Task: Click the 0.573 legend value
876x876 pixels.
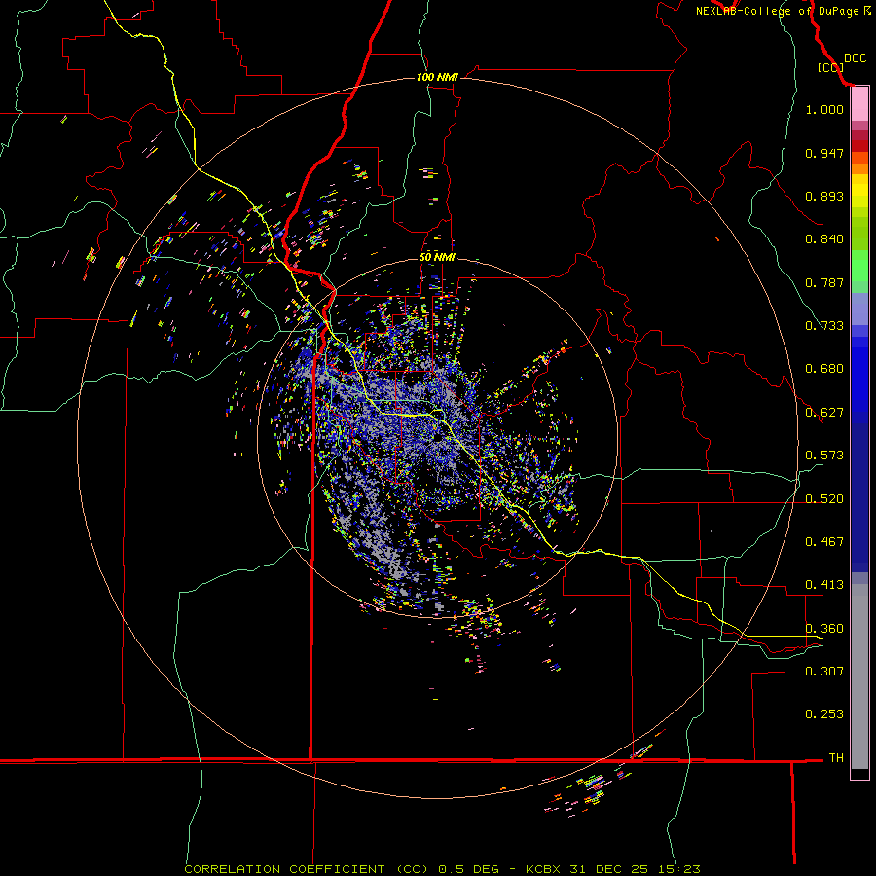Action: [824, 456]
